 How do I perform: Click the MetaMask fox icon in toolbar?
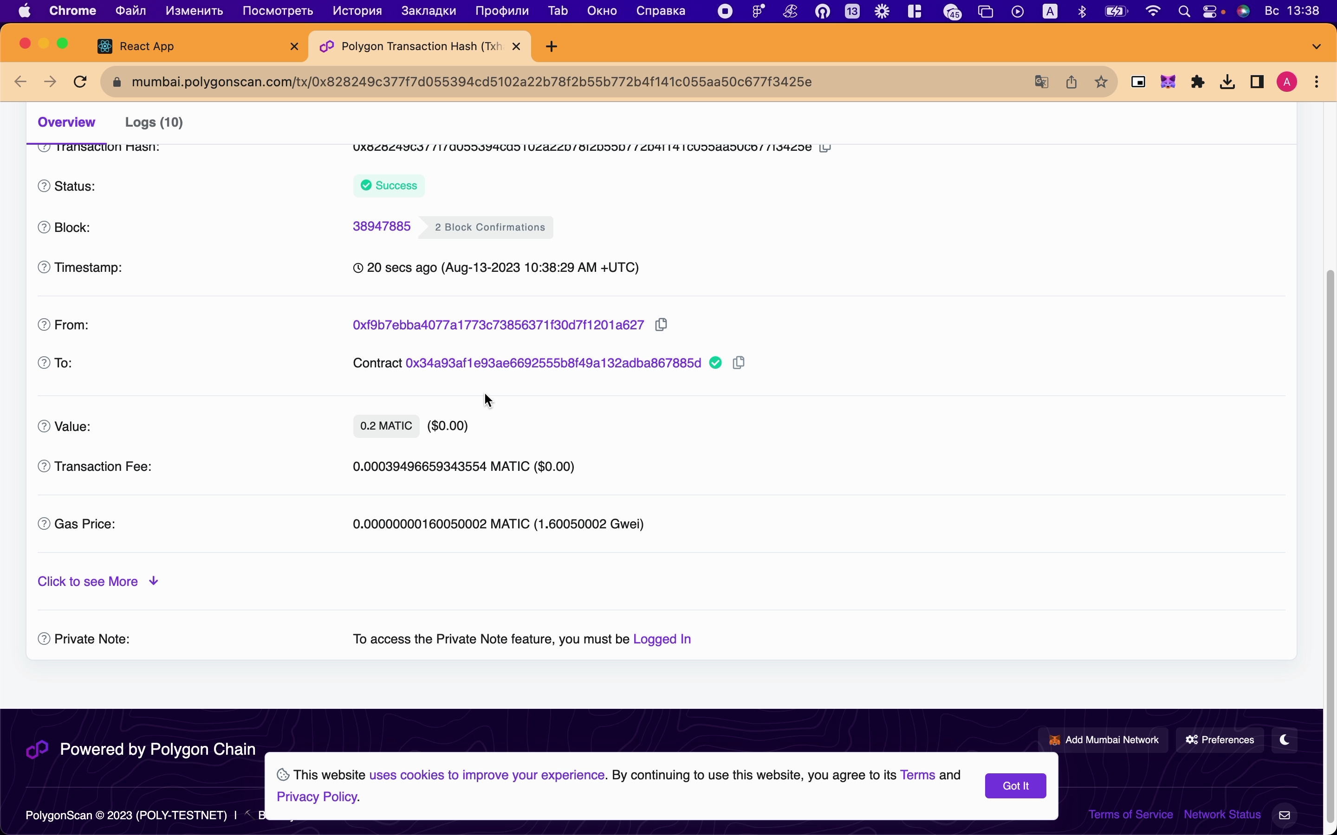click(1168, 82)
